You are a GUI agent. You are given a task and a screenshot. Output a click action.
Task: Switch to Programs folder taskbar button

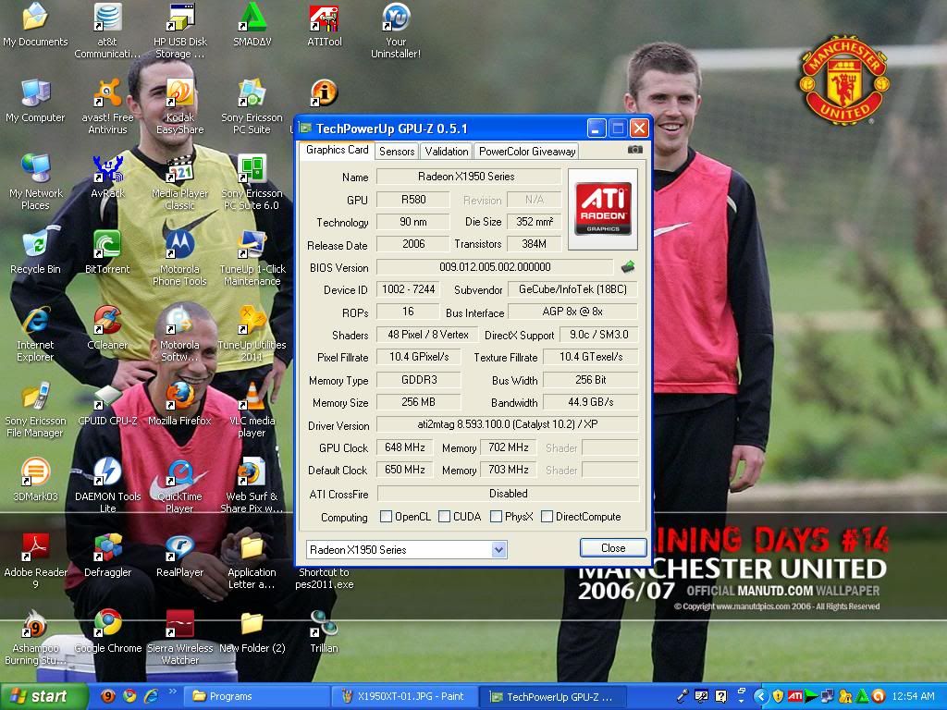(256, 696)
